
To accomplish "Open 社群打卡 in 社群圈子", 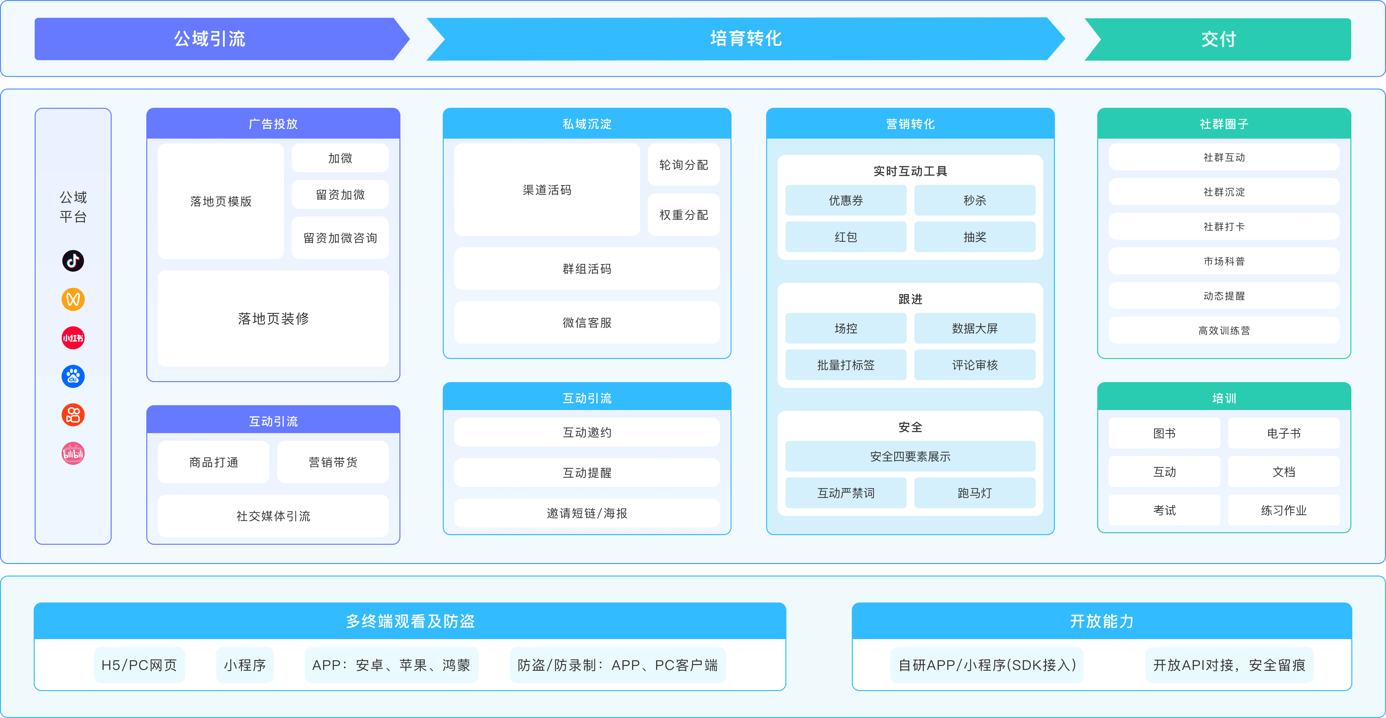I will tap(1224, 227).
